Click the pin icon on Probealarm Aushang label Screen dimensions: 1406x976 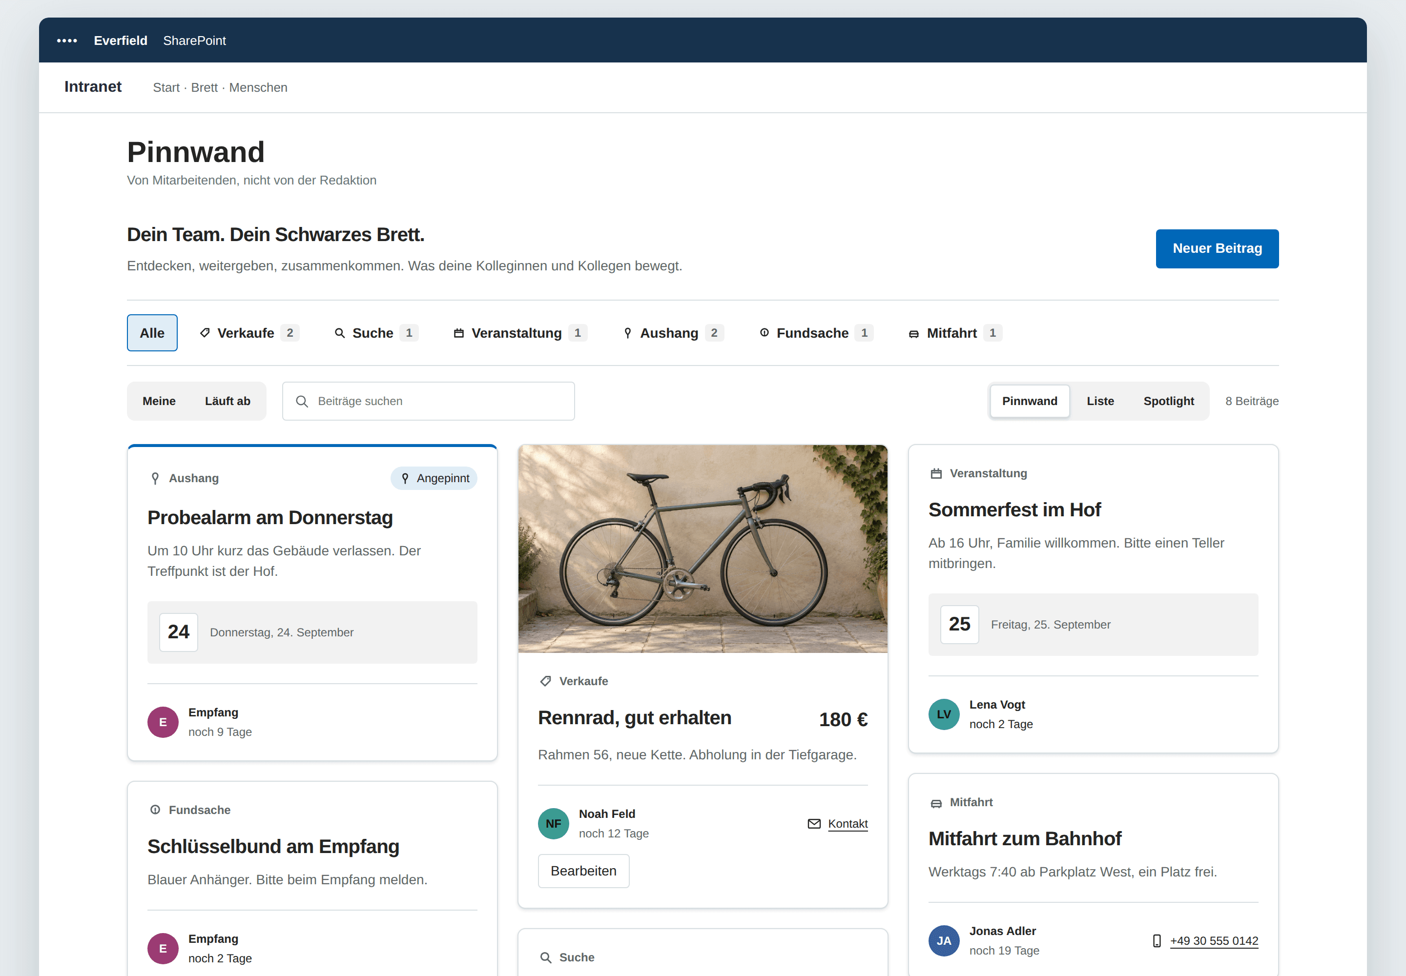pyautogui.click(x=155, y=478)
